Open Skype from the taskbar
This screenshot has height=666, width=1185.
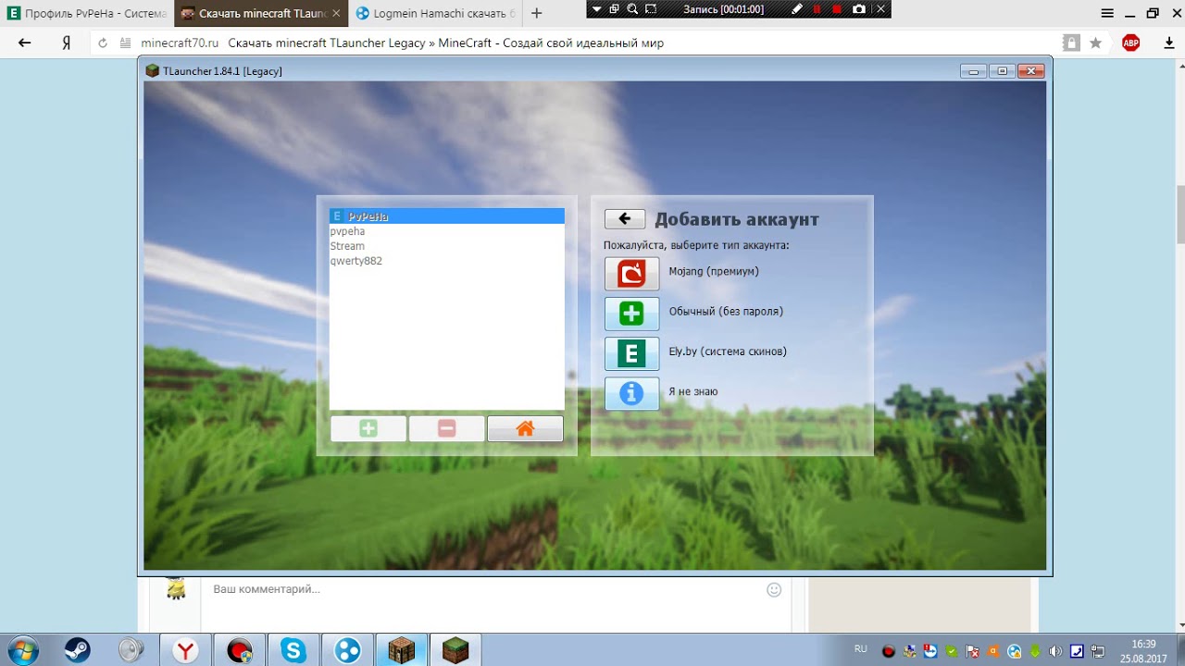(x=293, y=650)
